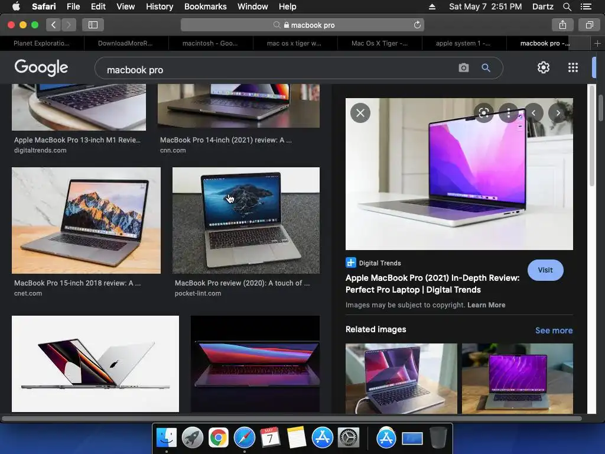Open the two MacBooks back-to-back thumbnail

(x=95, y=364)
